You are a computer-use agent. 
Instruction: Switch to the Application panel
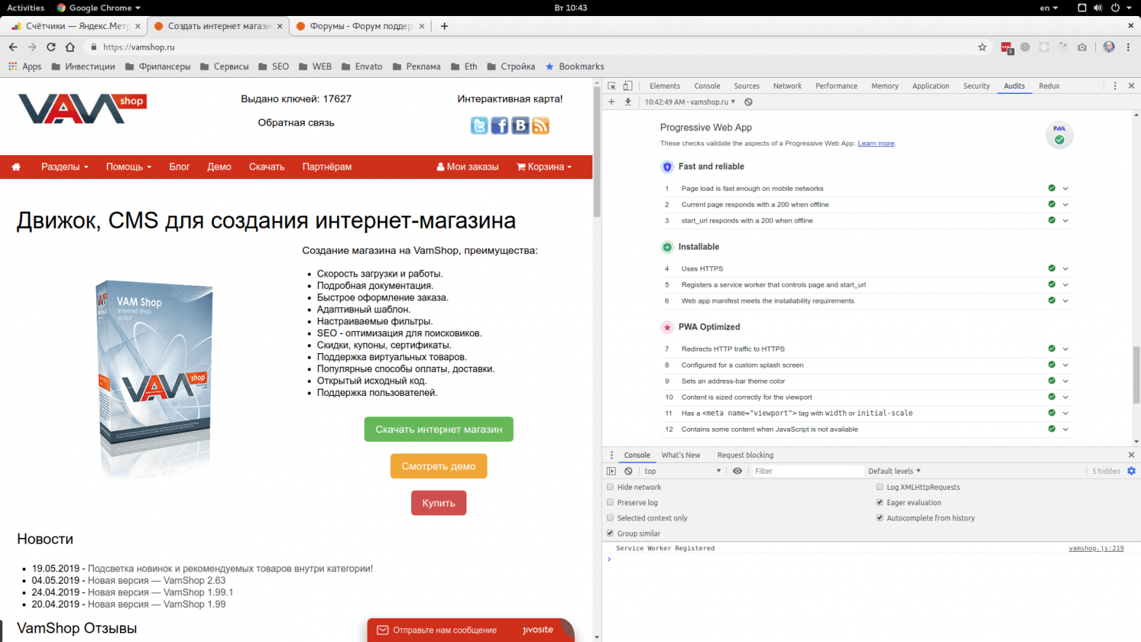point(931,86)
